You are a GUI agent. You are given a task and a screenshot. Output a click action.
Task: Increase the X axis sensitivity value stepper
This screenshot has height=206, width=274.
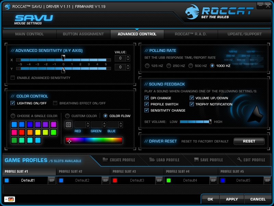[128, 57]
